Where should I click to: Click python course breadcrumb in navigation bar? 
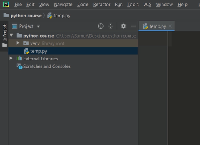point(26,16)
